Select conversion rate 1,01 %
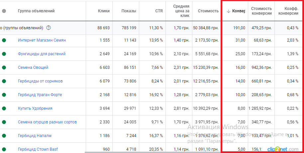The height and width of the screenshot is (153, 304). click(293, 135)
